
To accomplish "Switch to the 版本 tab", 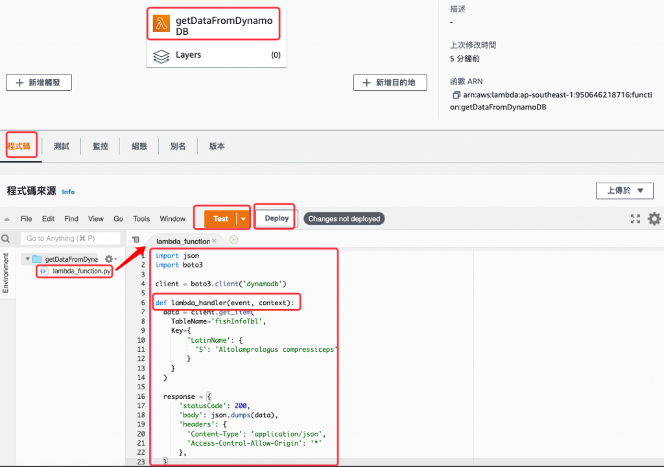I will 217,146.
